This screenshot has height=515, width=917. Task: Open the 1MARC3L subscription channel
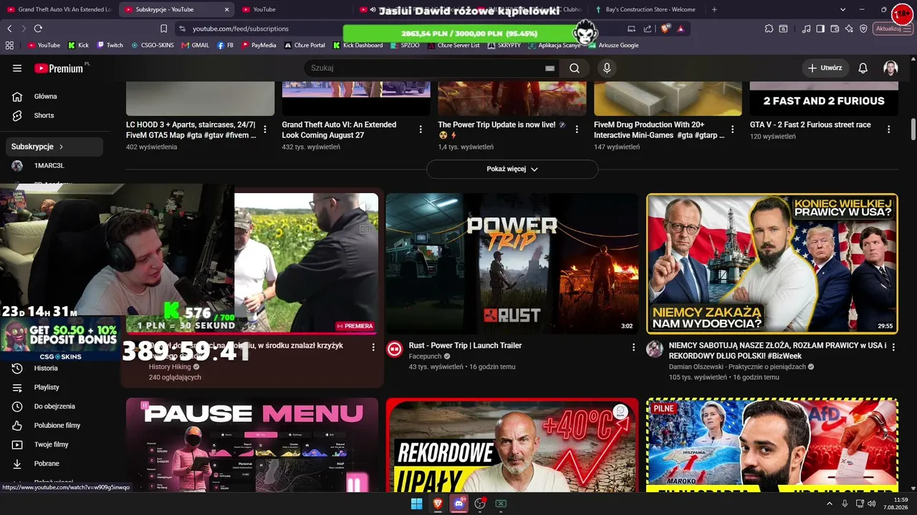click(54, 165)
